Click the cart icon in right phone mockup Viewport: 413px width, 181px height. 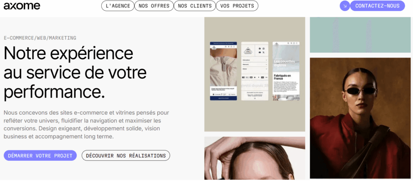(x=294, y=43)
